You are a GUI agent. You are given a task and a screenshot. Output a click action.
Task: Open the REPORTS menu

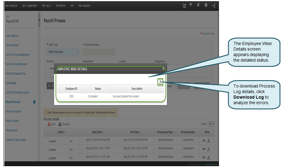(61, 6)
